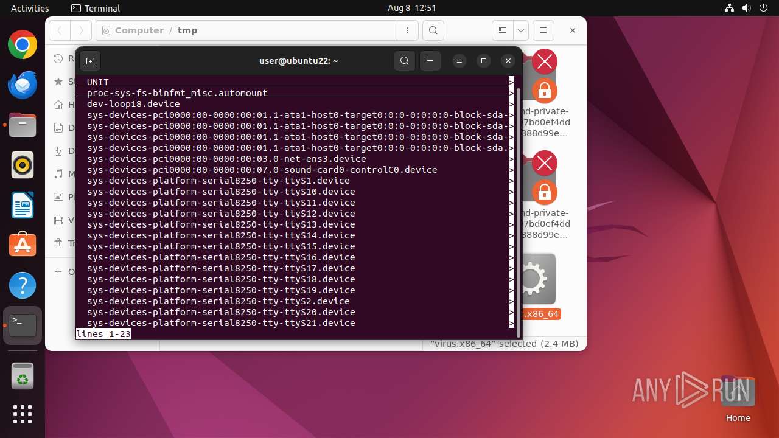Click the tmp path segment
Screen dimensions: 779x438
coord(187,30)
